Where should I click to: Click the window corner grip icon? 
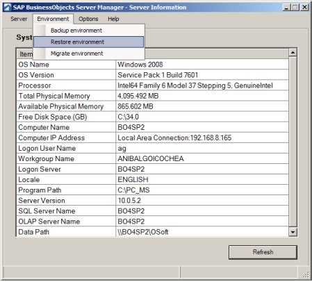tap(305, 274)
